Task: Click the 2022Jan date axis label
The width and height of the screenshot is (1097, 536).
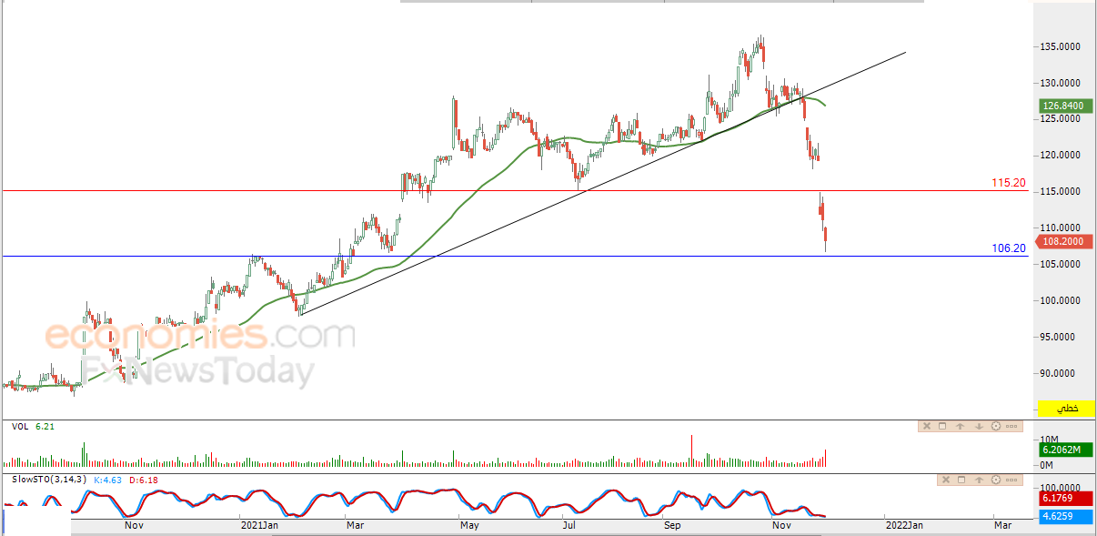Action: click(905, 525)
